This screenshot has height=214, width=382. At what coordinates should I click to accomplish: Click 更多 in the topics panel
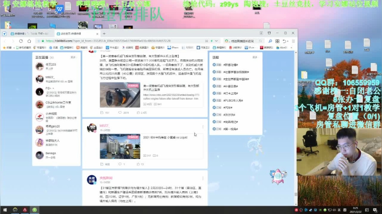click(x=255, y=57)
